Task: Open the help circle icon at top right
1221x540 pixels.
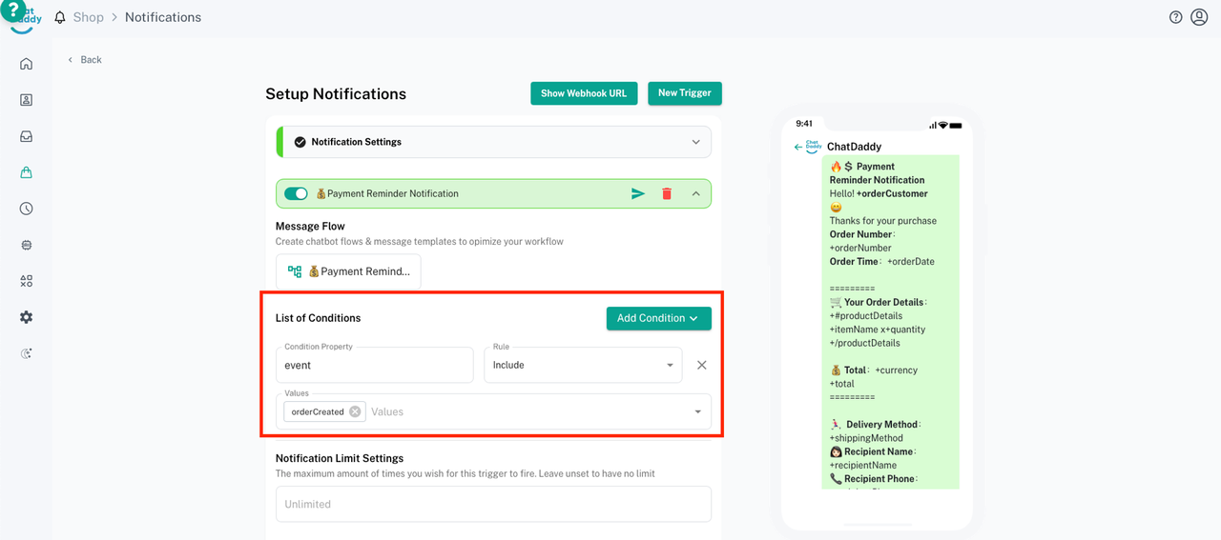Action: [1175, 17]
